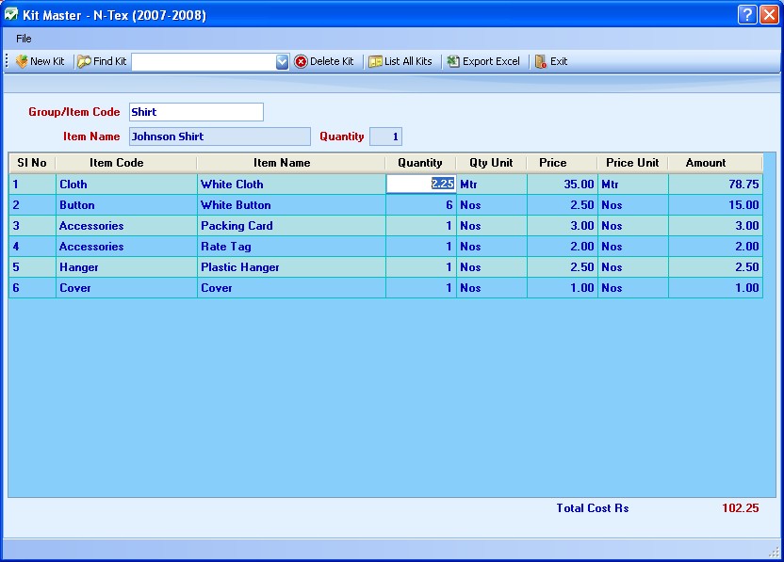The height and width of the screenshot is (562, 784).
Task: Select the Plastic Hanger item name cell
Action: (x=291, y=267)
